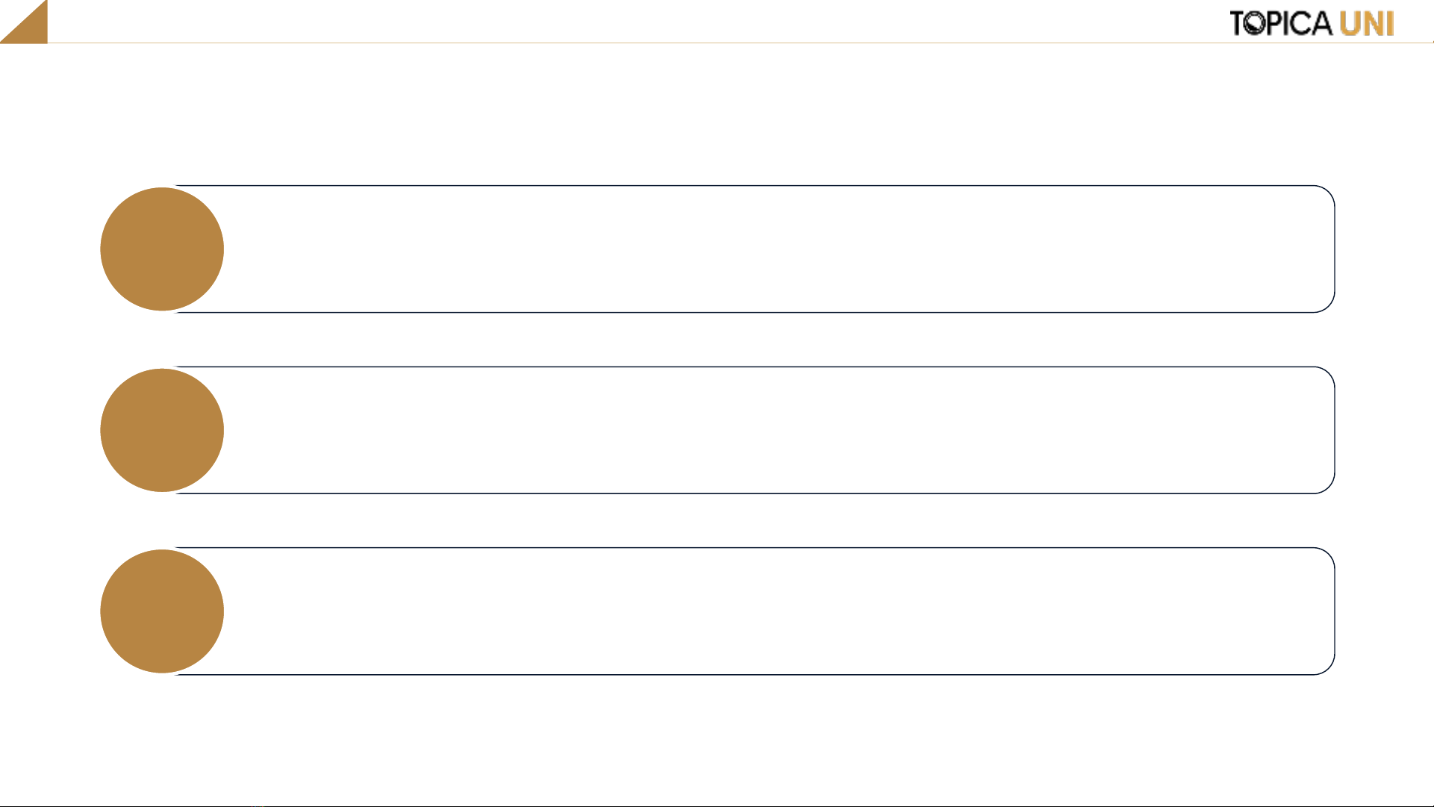Click the letter P of TOPICA
This screenshot has height=807, width=1434.
(x=1275, y=24)
